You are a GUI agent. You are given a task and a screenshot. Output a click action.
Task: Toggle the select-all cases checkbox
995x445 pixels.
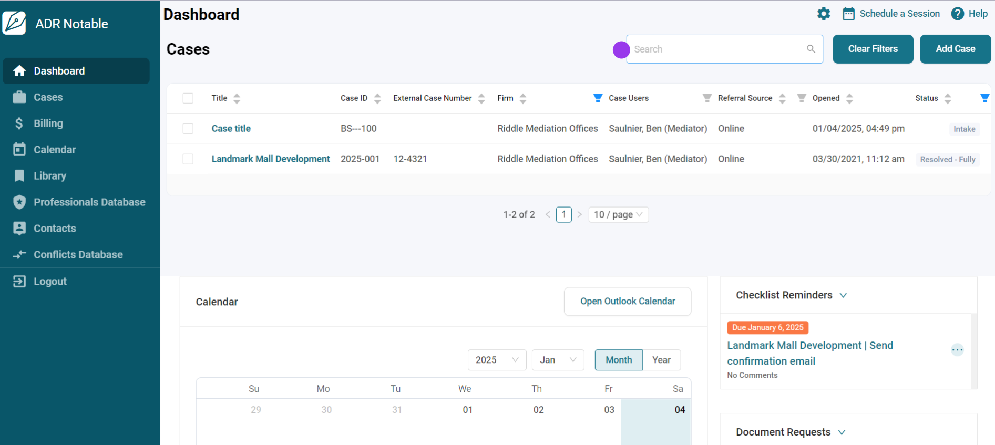point(188,98)
